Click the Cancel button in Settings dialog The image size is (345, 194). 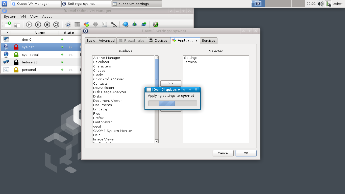223,153
